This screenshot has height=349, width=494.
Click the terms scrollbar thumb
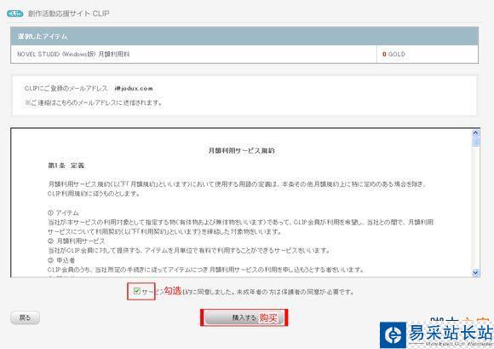click(476, 142)
